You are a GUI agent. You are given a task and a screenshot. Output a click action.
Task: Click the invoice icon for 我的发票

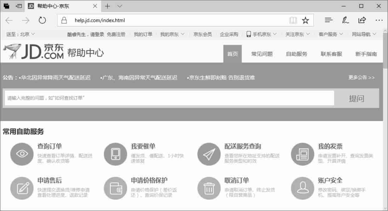coord(302,154)
